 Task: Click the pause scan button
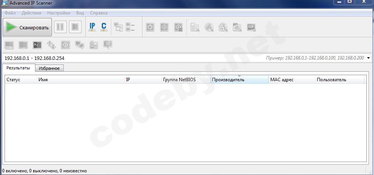[x=60, y=27]
